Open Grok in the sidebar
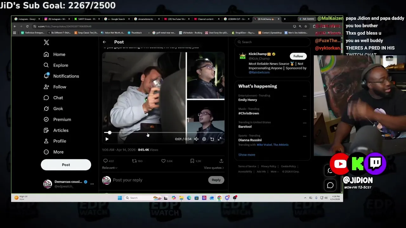The image size is (406, 228). click(x=53, y=109)
